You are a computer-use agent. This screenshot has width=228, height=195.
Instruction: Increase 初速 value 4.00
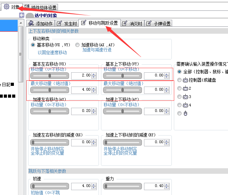pos(94,185)
